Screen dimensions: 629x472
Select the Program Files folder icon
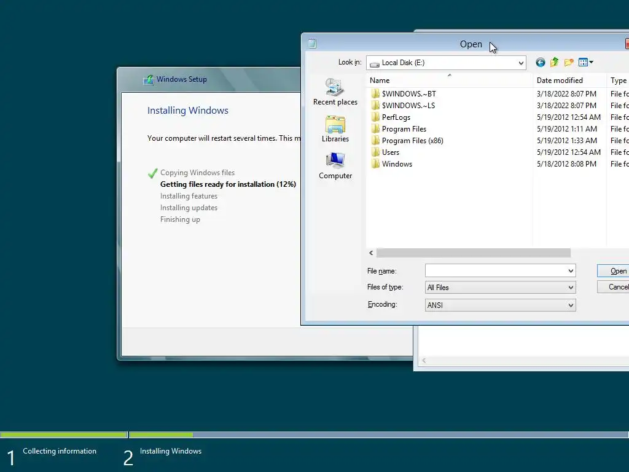tap(375, 129)
